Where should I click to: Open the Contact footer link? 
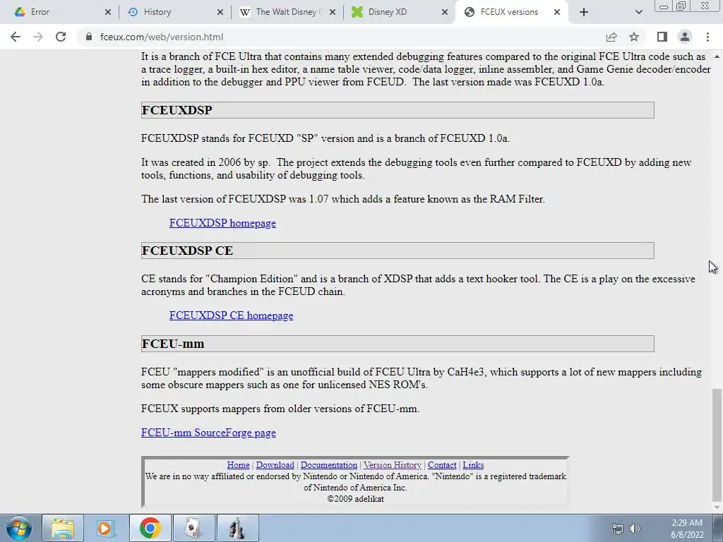click(x=442, y=465)
